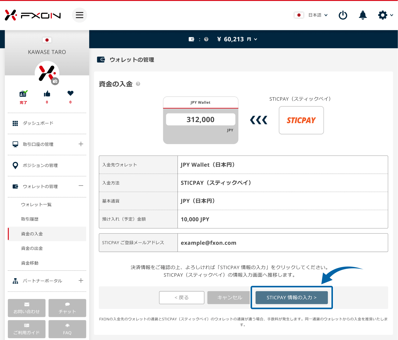Click the FAQ button

(x=67, y=329)
